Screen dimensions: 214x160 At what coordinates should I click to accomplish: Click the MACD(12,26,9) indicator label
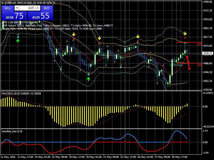(21, 94)
